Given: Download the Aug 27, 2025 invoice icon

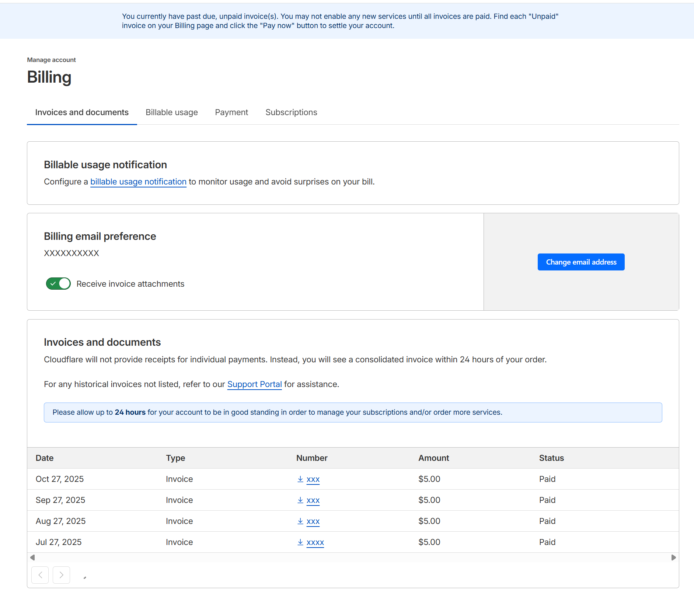Looking at the screenshot, I should pos(300,521).
